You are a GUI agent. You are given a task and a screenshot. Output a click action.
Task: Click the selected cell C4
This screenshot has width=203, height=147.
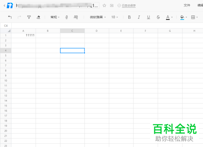(72, 50)
